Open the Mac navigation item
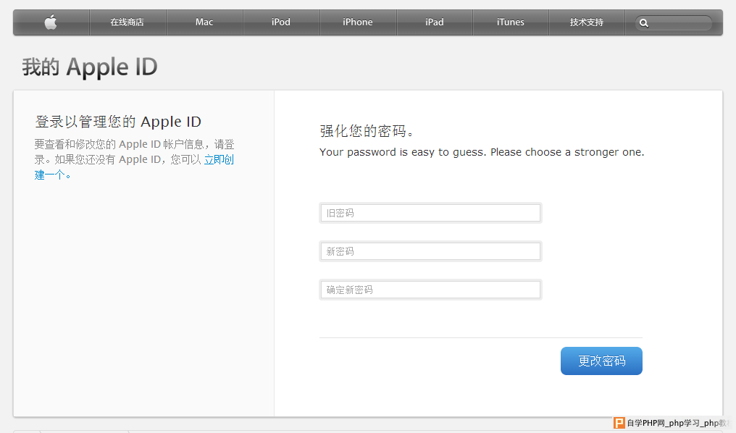The image size is (736, 433). coord(204,22)
